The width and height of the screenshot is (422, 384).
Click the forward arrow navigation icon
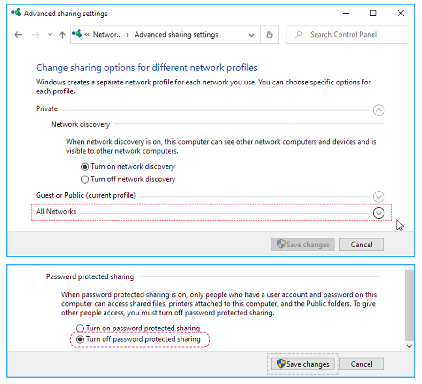[36, 35]
